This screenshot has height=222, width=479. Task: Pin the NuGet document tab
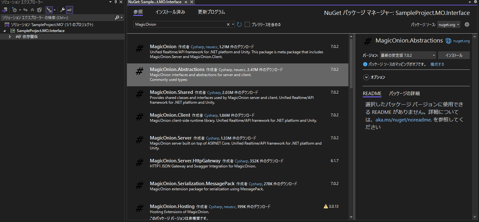click(x=186, y=2)
